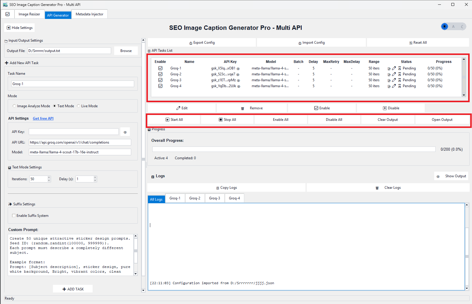The image size is (472, 304).
Task: Open the Groq-3 logs tab
Action: [x=214, y=198]
